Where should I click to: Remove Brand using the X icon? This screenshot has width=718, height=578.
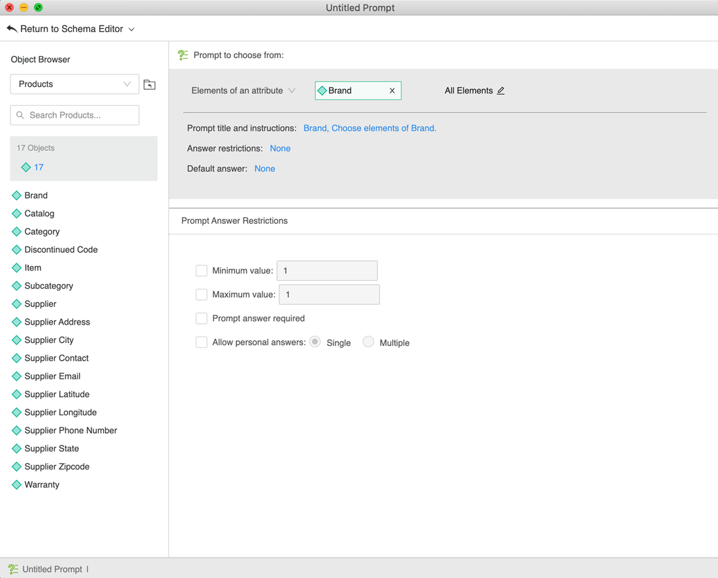tap(392, 91)
